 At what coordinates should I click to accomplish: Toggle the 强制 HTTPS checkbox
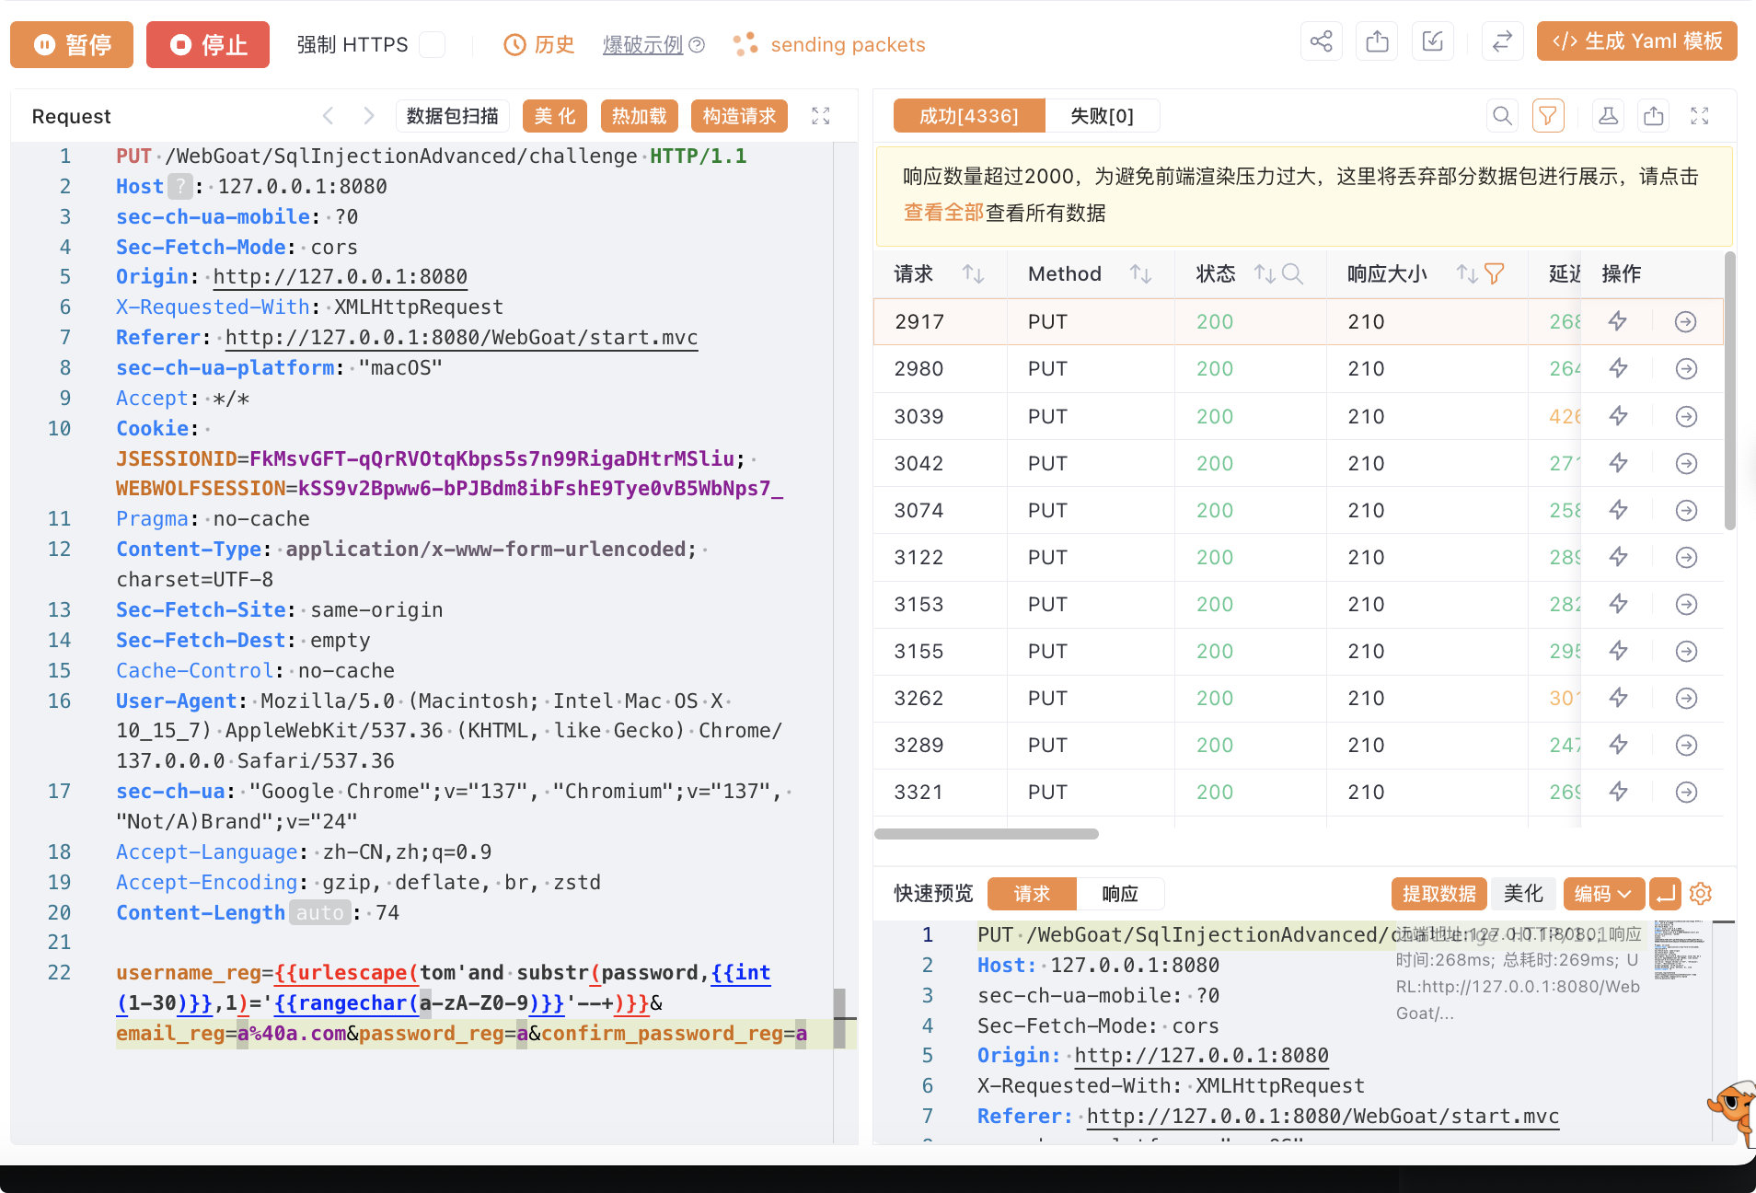point(433,44)
